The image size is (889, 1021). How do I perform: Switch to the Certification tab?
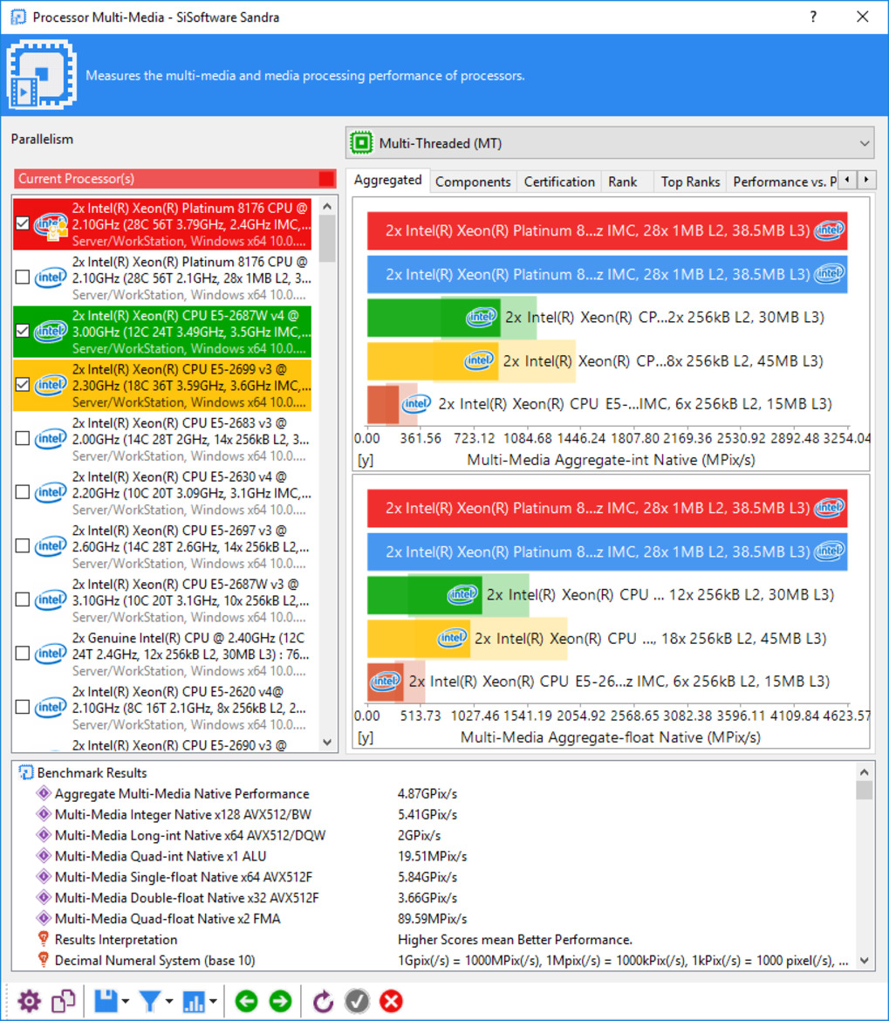[x=559, y=182]
